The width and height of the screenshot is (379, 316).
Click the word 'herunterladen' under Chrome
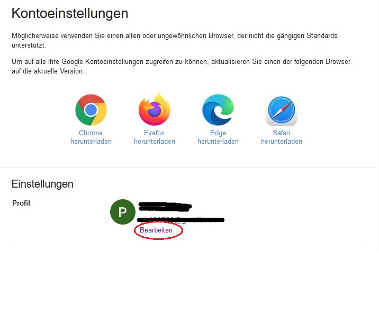91,142
